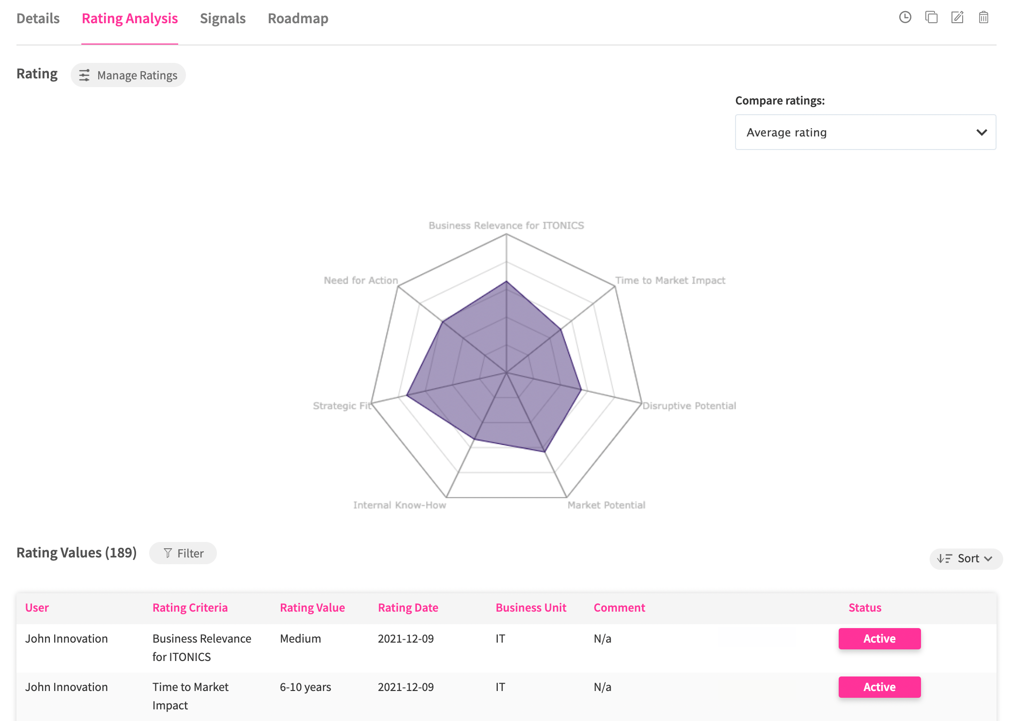Switch to the Signals tab

(223, 18)
